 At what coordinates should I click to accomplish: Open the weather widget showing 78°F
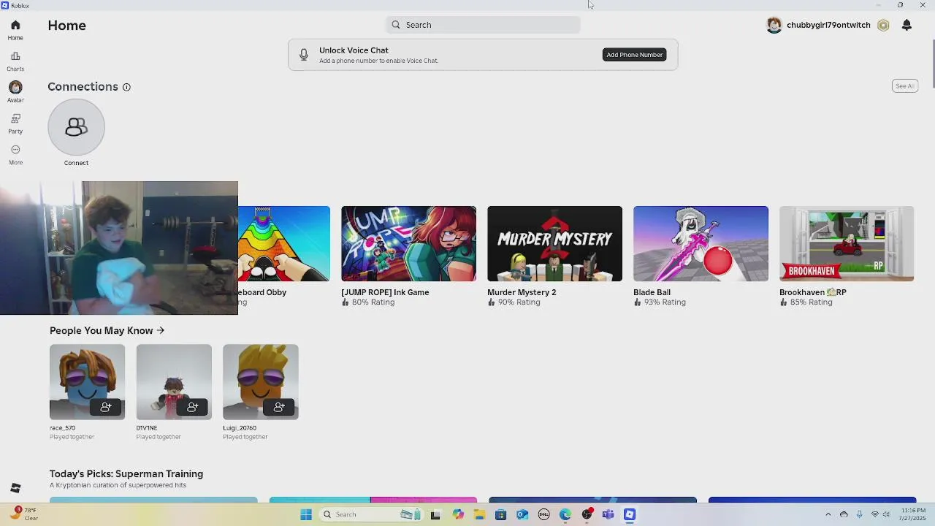pos(24,514)
